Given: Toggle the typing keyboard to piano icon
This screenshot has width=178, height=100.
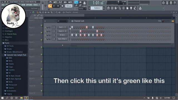Looking at the screenshot, I should [76, 2].
